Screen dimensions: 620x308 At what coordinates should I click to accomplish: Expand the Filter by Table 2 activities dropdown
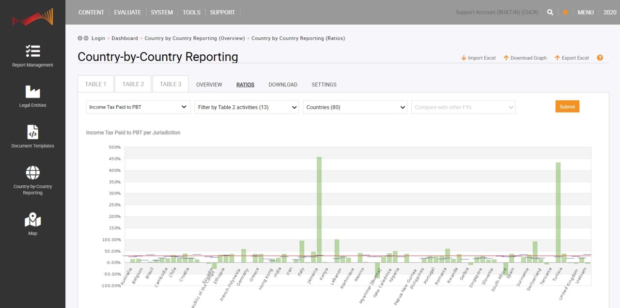[246, 107]
